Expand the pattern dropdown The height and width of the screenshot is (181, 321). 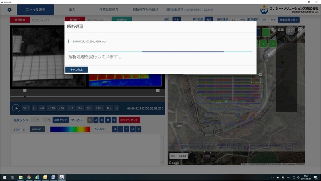[x=37, y=129]
